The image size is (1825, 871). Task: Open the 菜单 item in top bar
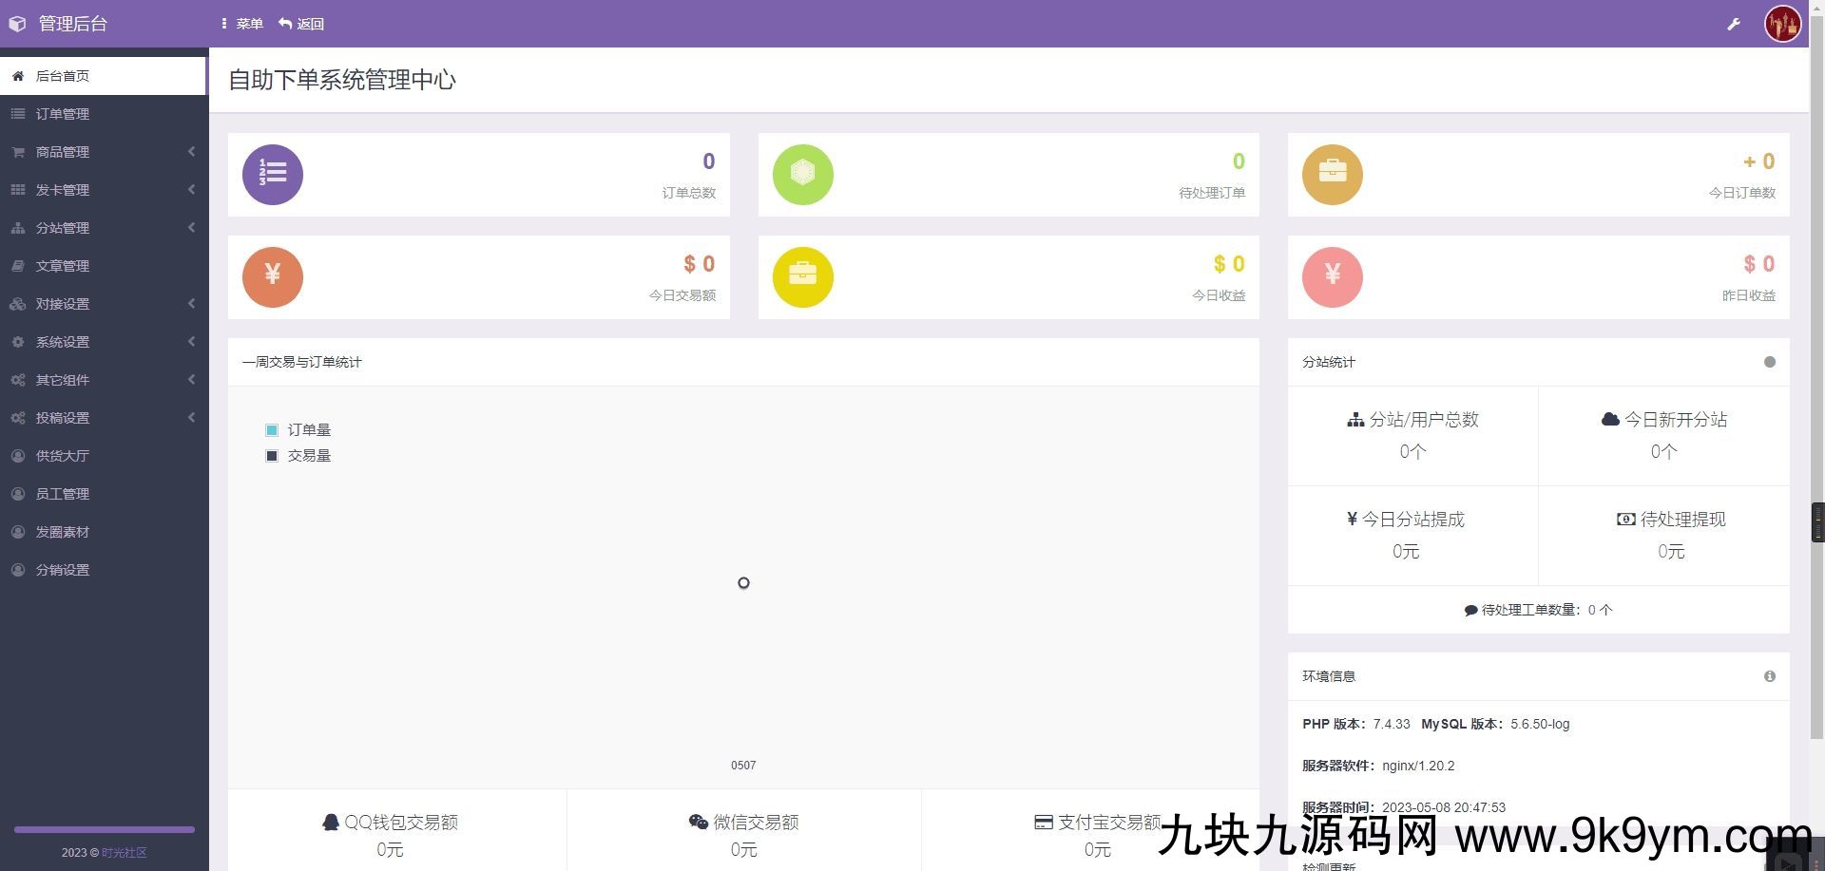coord(242,23)
